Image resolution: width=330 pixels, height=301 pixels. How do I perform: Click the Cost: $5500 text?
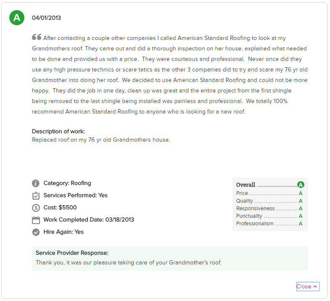(60, 208)
